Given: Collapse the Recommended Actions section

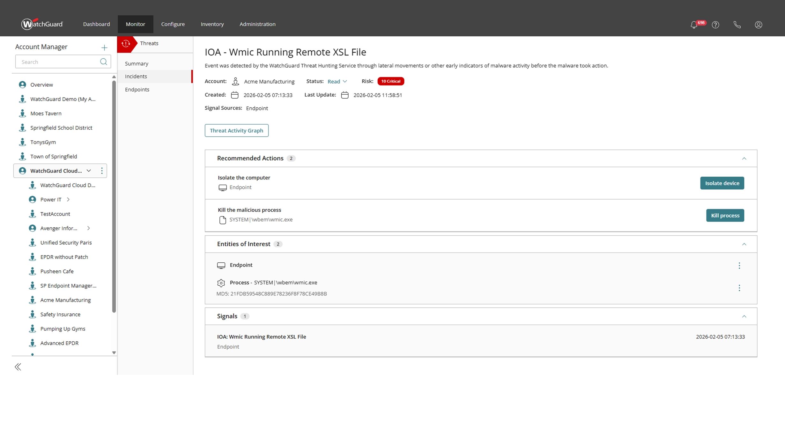Looking at the screenshot, I should click(x=744, y=158).
